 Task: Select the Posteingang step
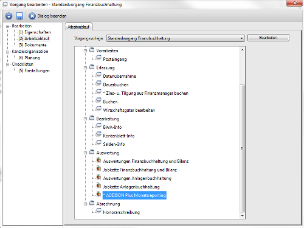pyautogui.click(x=115, y=59)
